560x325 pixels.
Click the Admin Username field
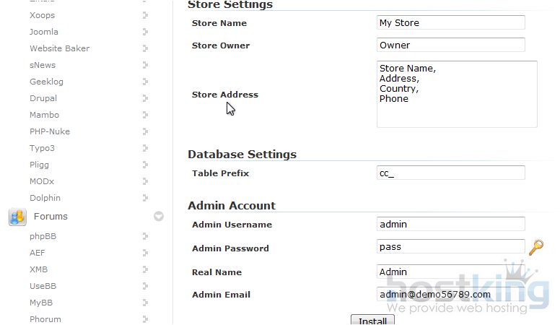point(450,225)
